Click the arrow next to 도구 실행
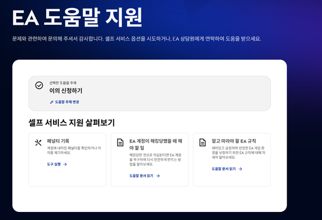The height and width of the screenshot is (220, 322). [65, 164]
